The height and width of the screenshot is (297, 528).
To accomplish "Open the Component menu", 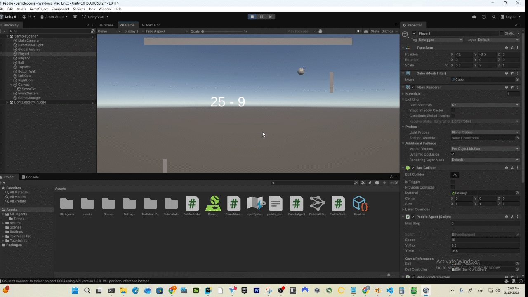I will (61, 9).
